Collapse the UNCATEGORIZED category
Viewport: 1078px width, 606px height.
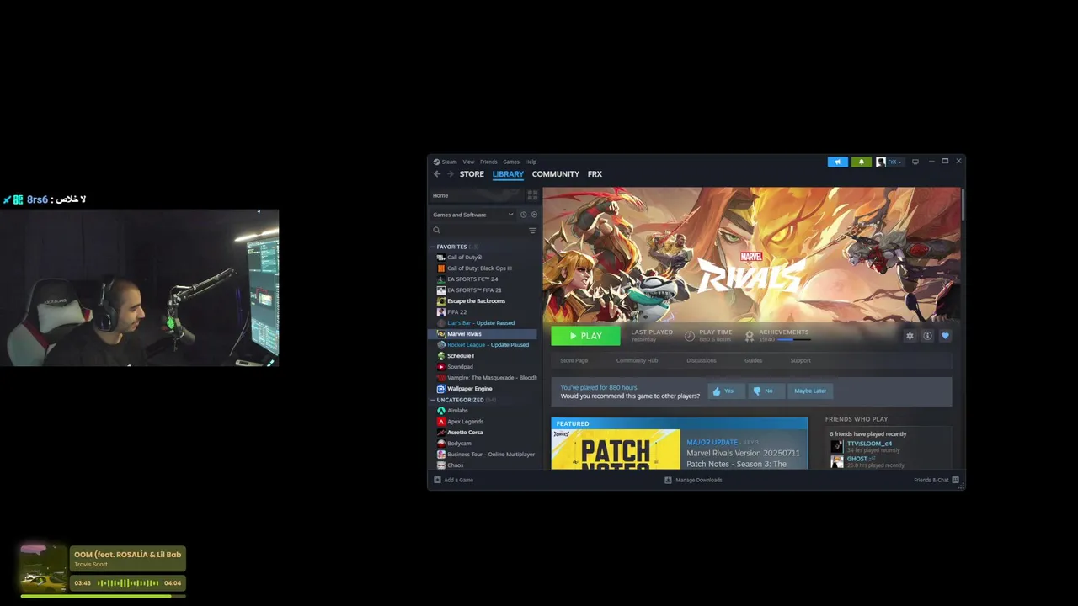point(433,400)
